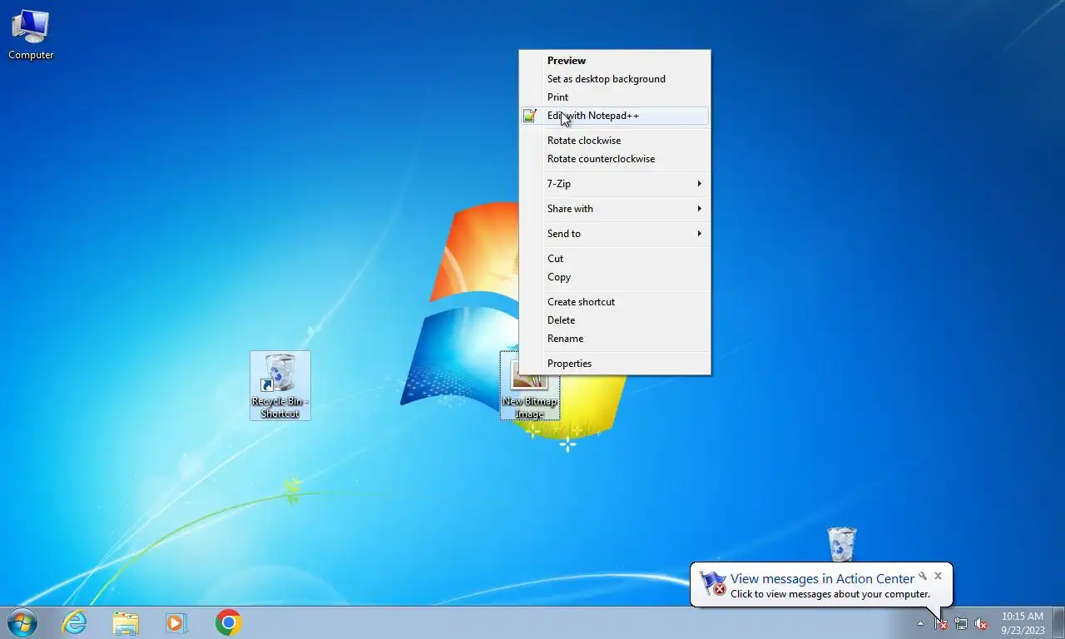Click the Recycle Bin near the notification balloon

[841, 544]
